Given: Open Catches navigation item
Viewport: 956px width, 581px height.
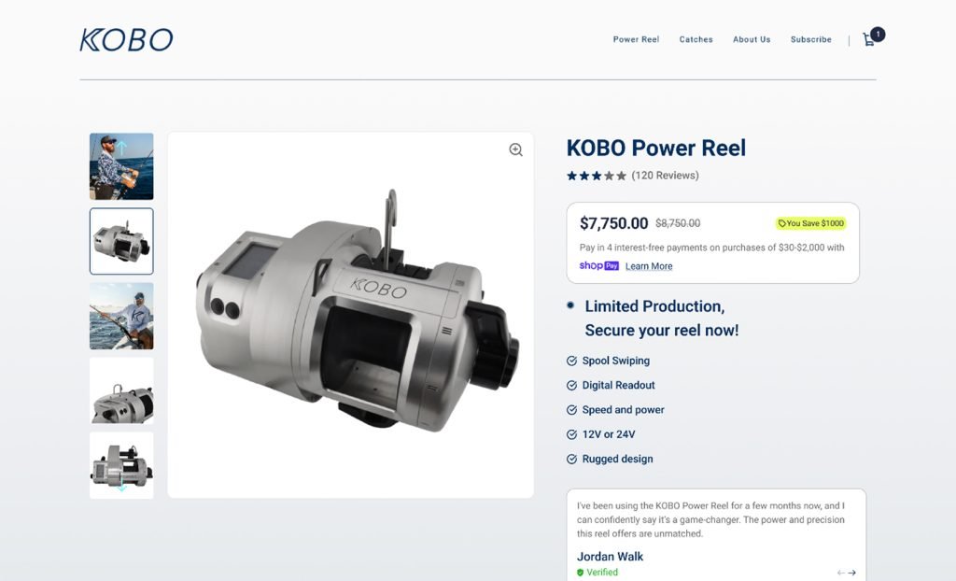Looking at the screenshot, I should pyautogui.click(x=696, y=39).
